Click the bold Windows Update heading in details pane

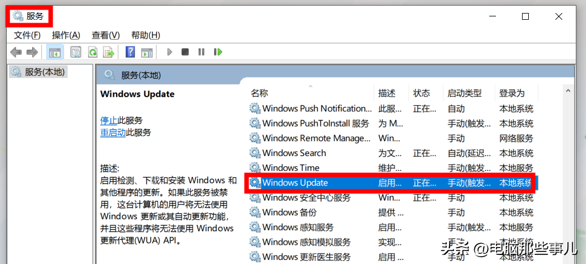[x=137, y=94]
